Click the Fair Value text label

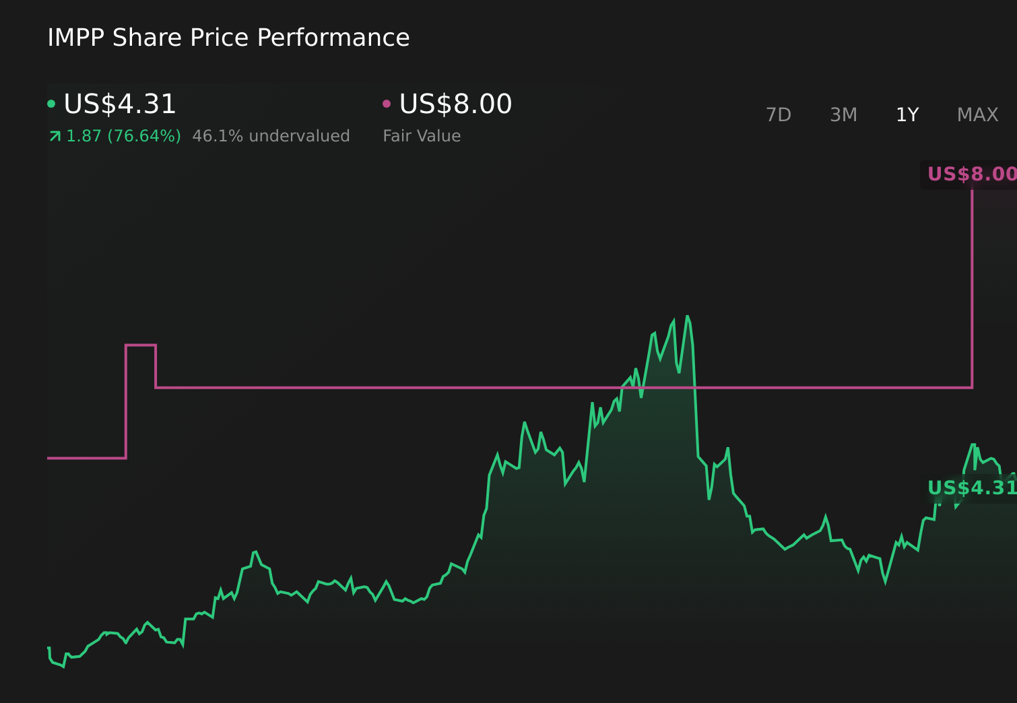(x=421, y=135)
